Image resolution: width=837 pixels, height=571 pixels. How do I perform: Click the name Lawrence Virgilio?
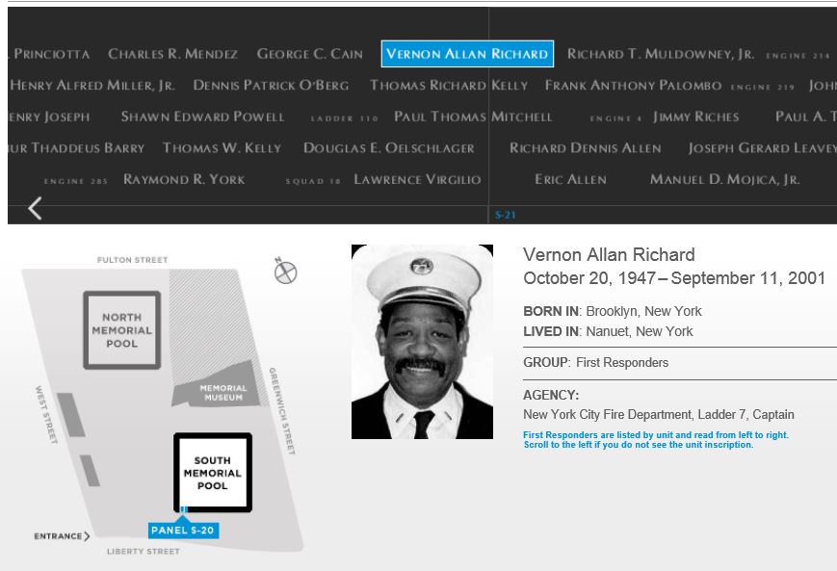pos(417,179)
